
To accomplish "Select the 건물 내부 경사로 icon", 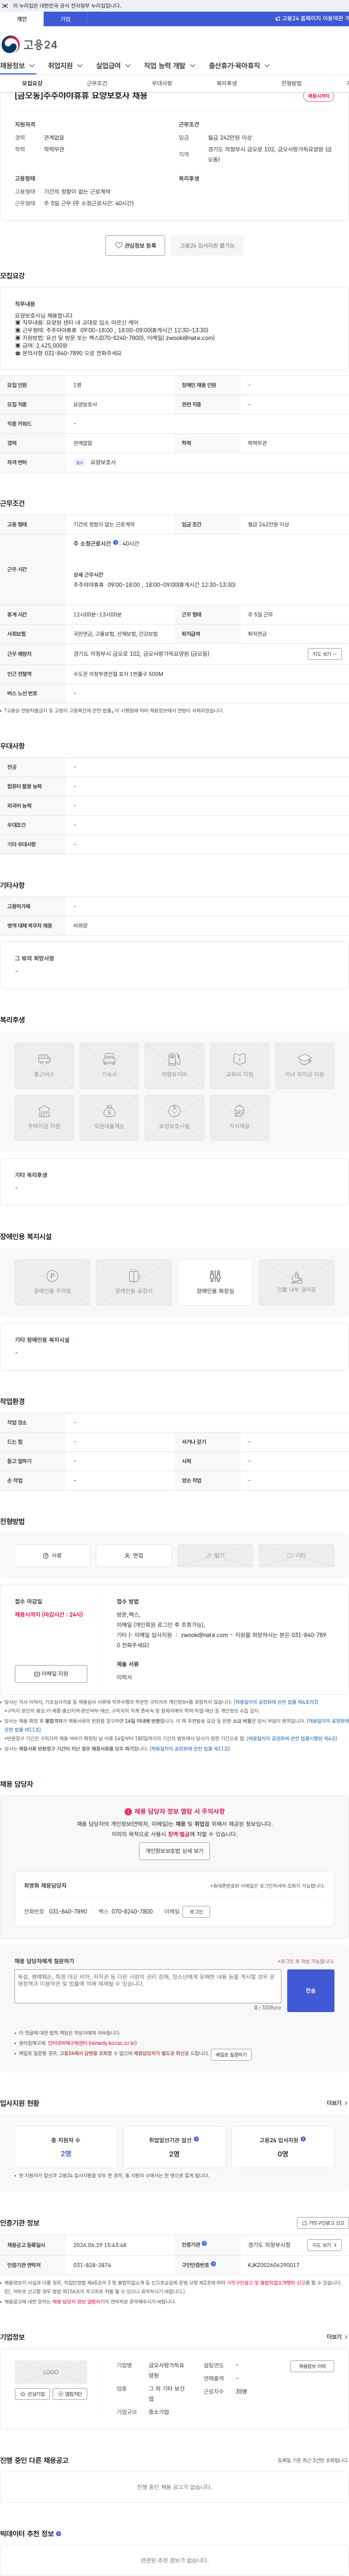I will [x=296, y=1282].
